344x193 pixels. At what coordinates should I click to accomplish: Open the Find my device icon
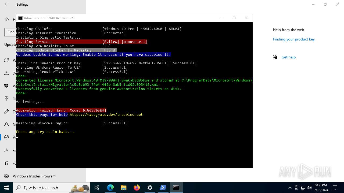tap(7, 150)
